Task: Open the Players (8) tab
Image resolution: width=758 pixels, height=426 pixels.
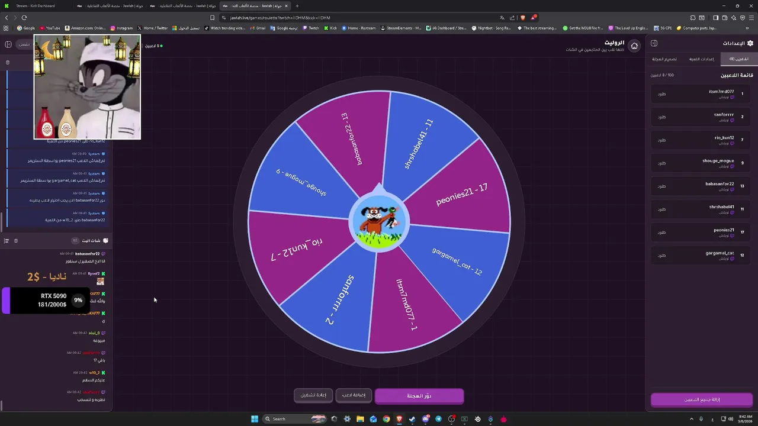Action: point(738,59)
